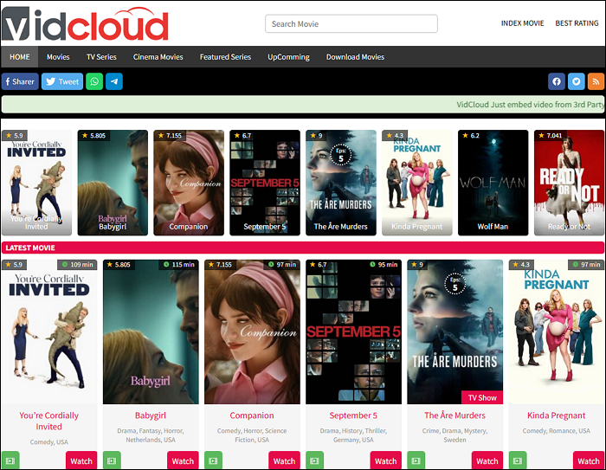Click the BEST RATING link
The height and width of the screenshot is (470, 606).
point(576,23)
